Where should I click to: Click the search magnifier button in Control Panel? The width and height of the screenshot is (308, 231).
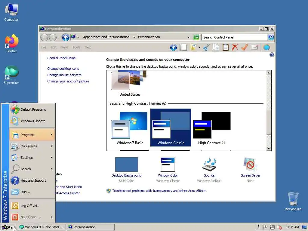(271, 37)
